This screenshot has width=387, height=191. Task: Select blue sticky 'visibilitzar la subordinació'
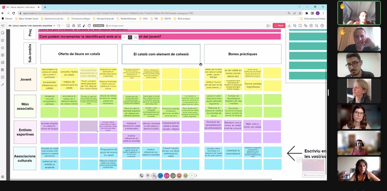point(233,152)
